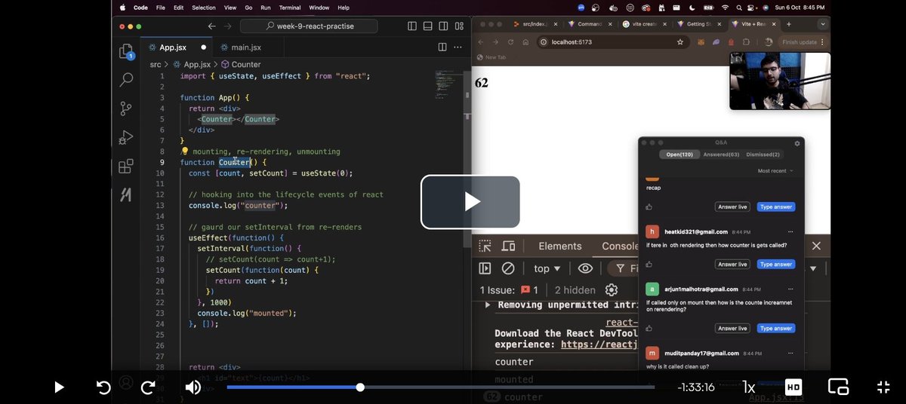Rewind the video with the back-skip icon
Screen dimensions: 906x404
pyautogui.click(x=103, y=387)
